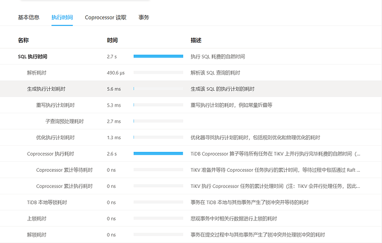The width and height of the screenshot is (382, 243).
Task: Click the 2.7 s SQL execution time value
Action: [x=112, y=56]
